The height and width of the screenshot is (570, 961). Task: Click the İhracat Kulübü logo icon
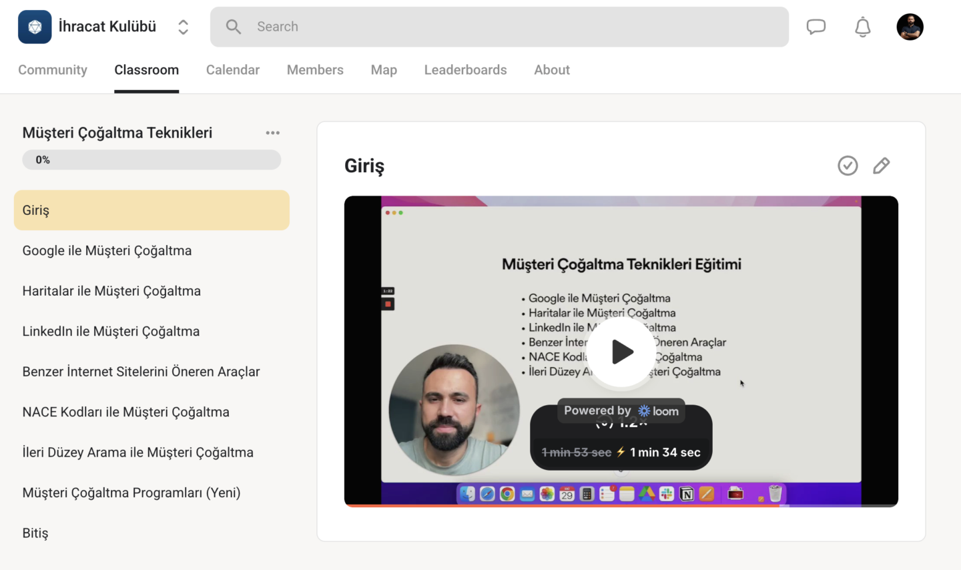35,27
